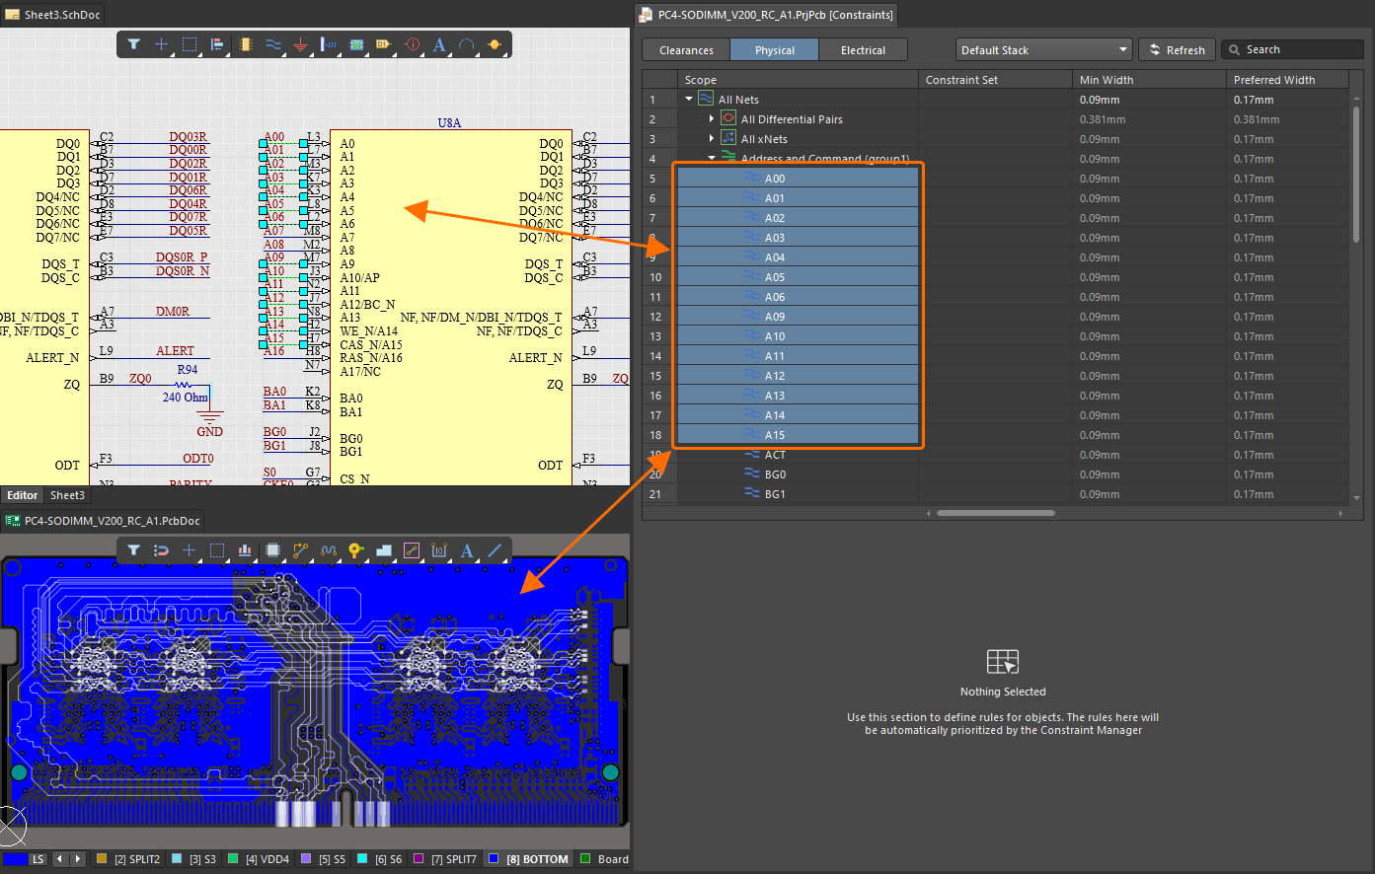Switch to Electrical constraint view
The height and width of the screenshot is (874, 1375).
[863, 50]
